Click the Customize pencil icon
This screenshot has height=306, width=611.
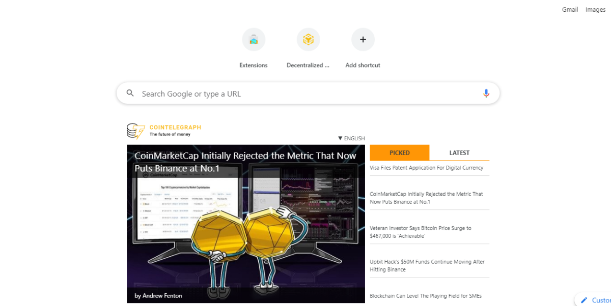point(584,300)
